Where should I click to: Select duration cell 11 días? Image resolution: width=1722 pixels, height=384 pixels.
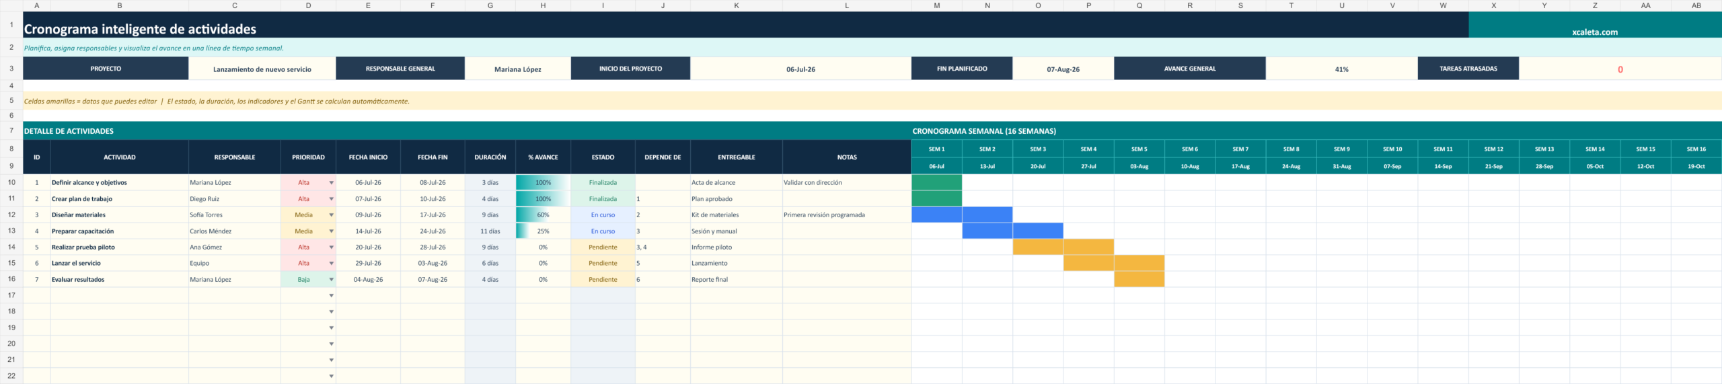tap(490, 231)
